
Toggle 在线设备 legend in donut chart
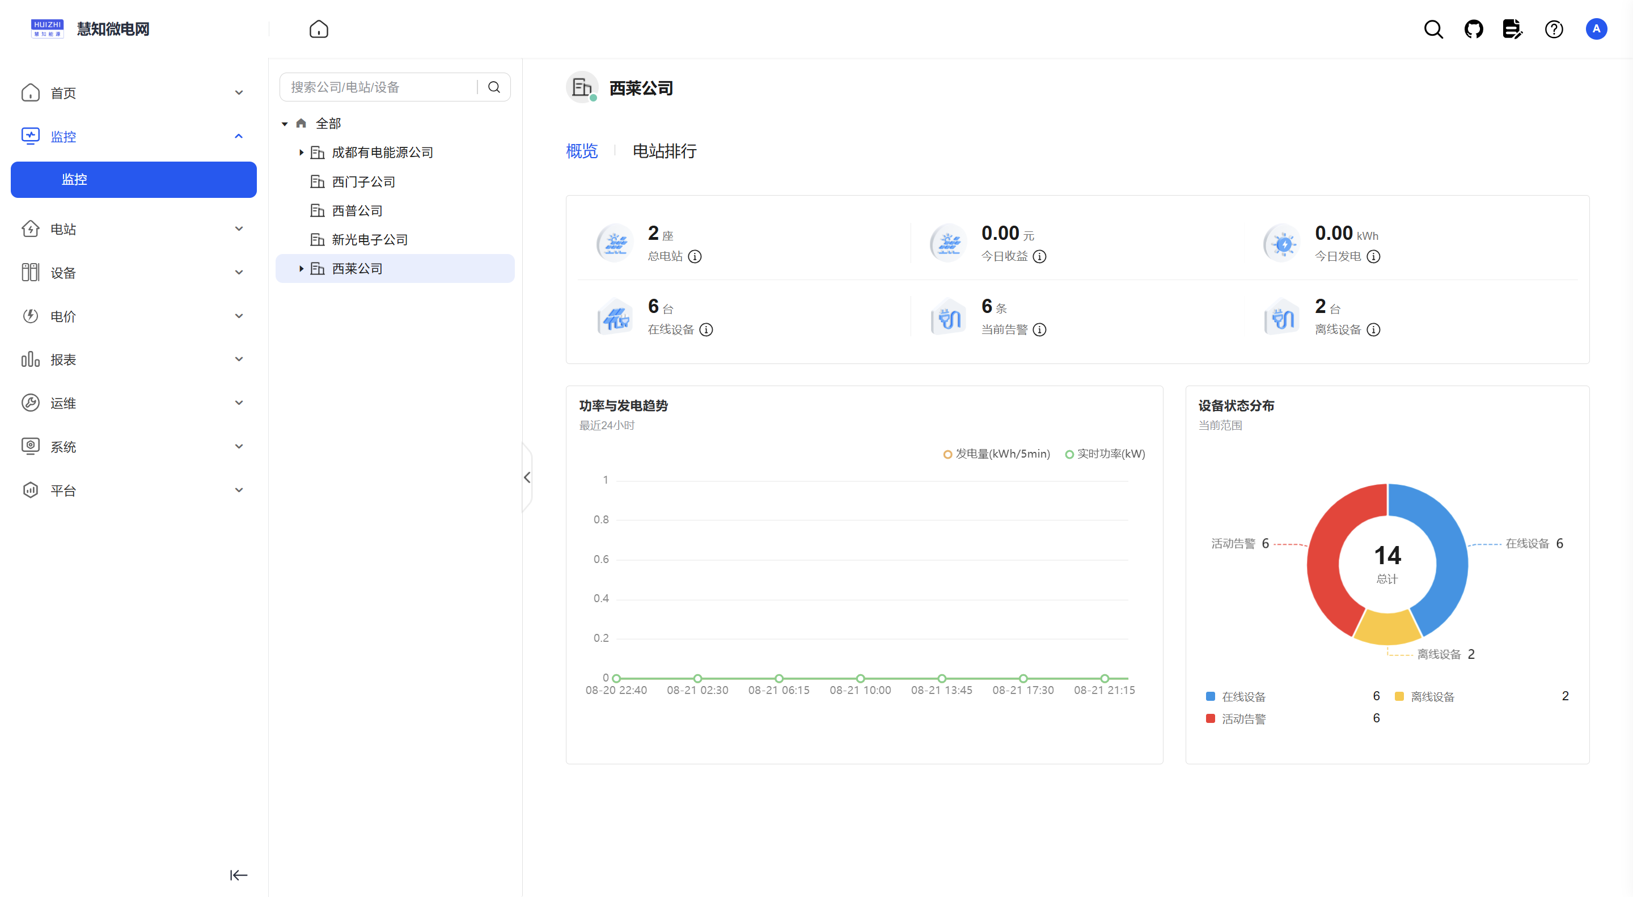[x=1235, y=696]
